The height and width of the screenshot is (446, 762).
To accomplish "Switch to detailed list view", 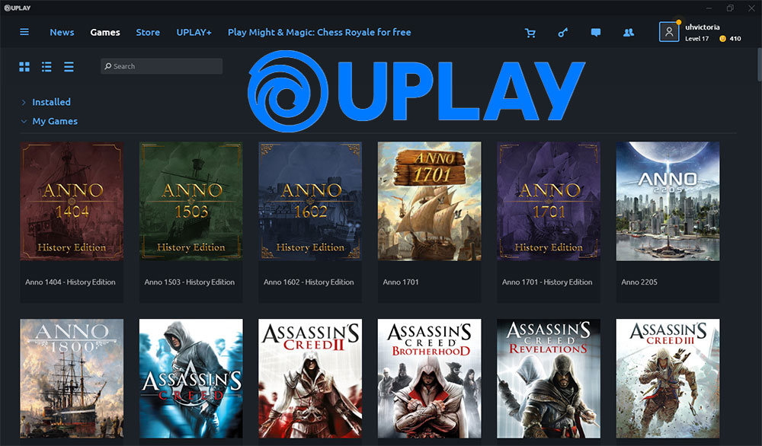I will pos(46,66).
